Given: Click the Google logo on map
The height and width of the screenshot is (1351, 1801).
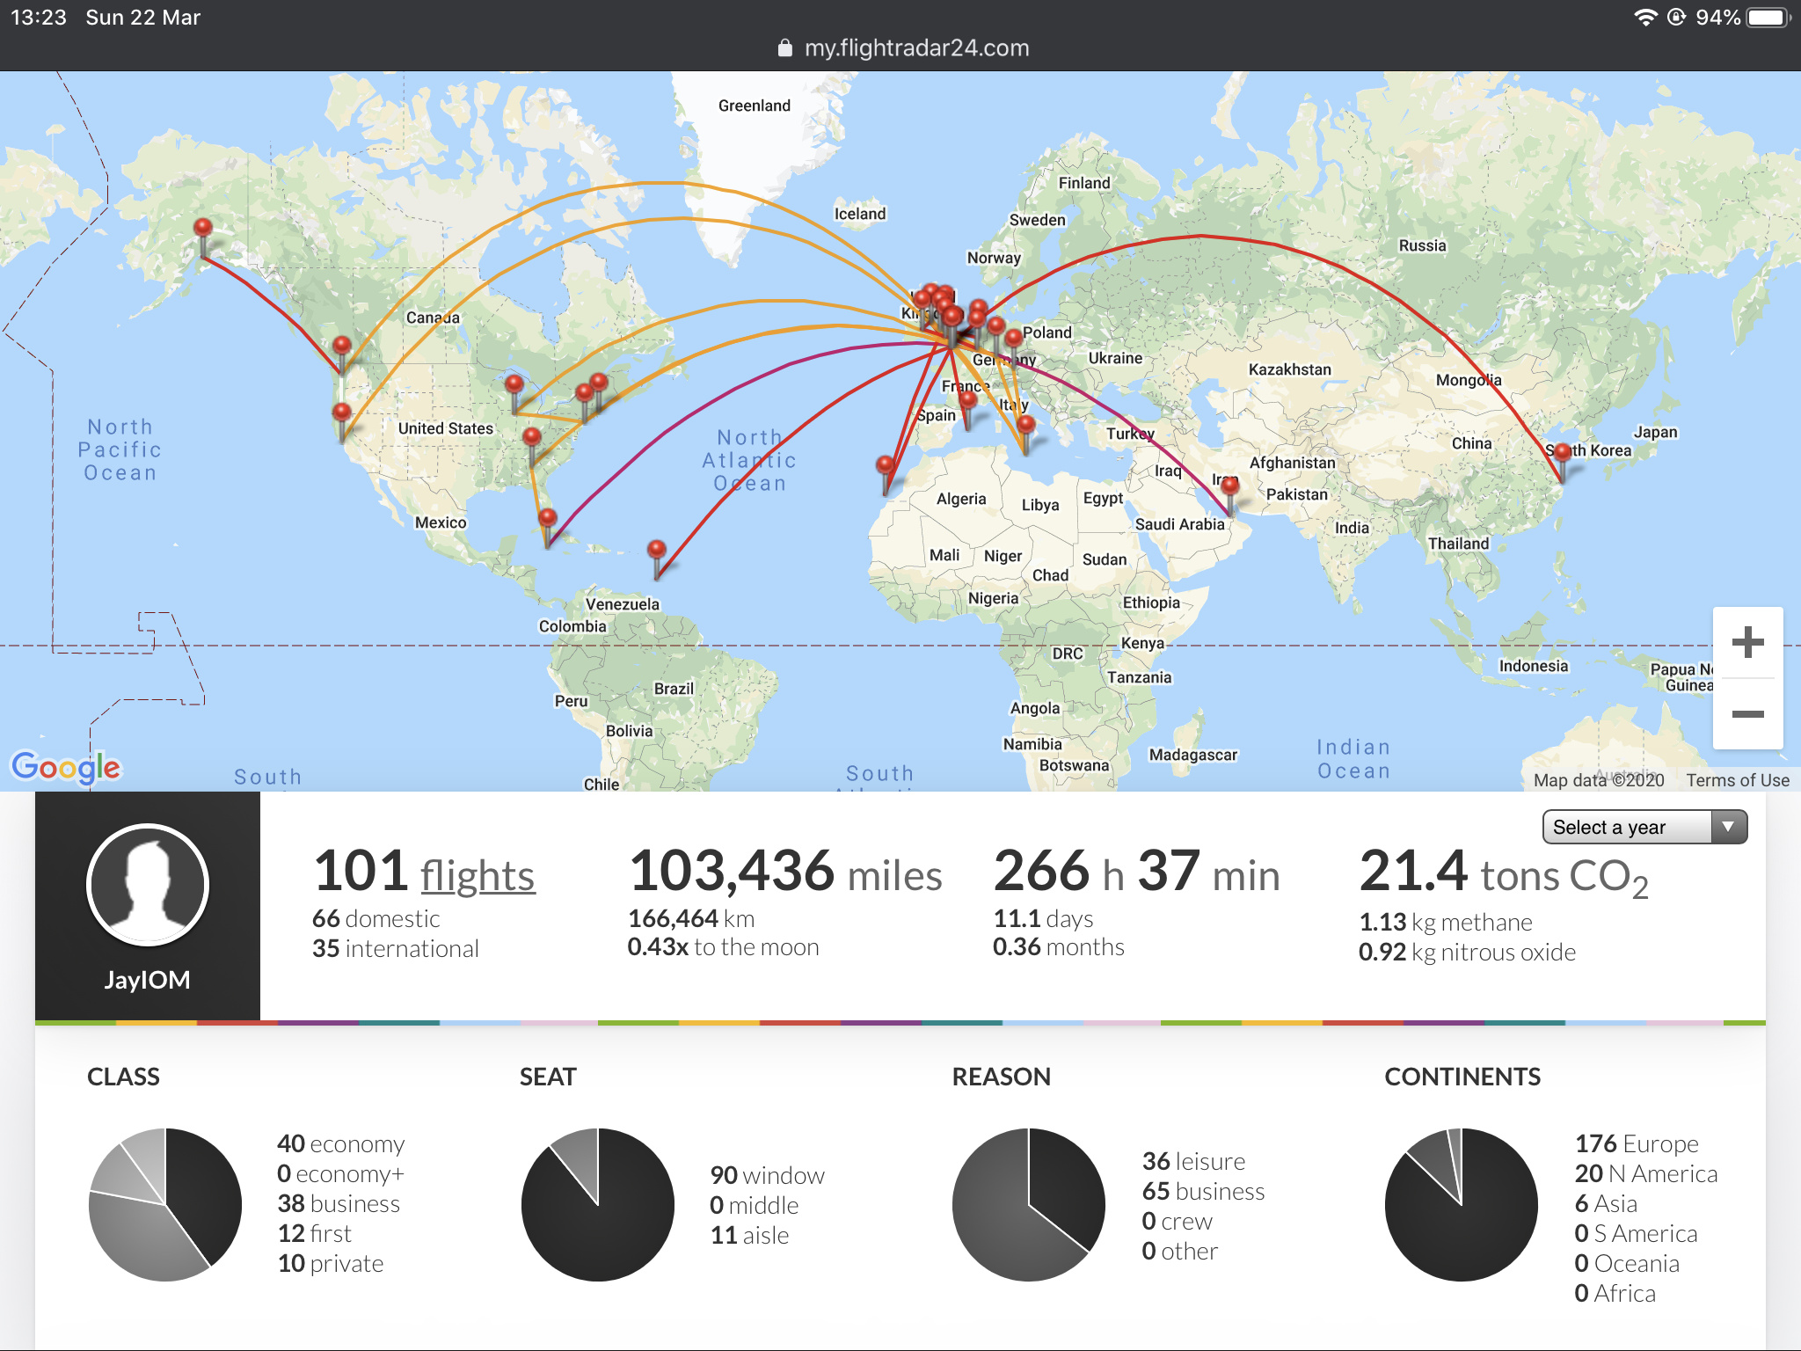Looking at the screenshot, I should 66,767.
